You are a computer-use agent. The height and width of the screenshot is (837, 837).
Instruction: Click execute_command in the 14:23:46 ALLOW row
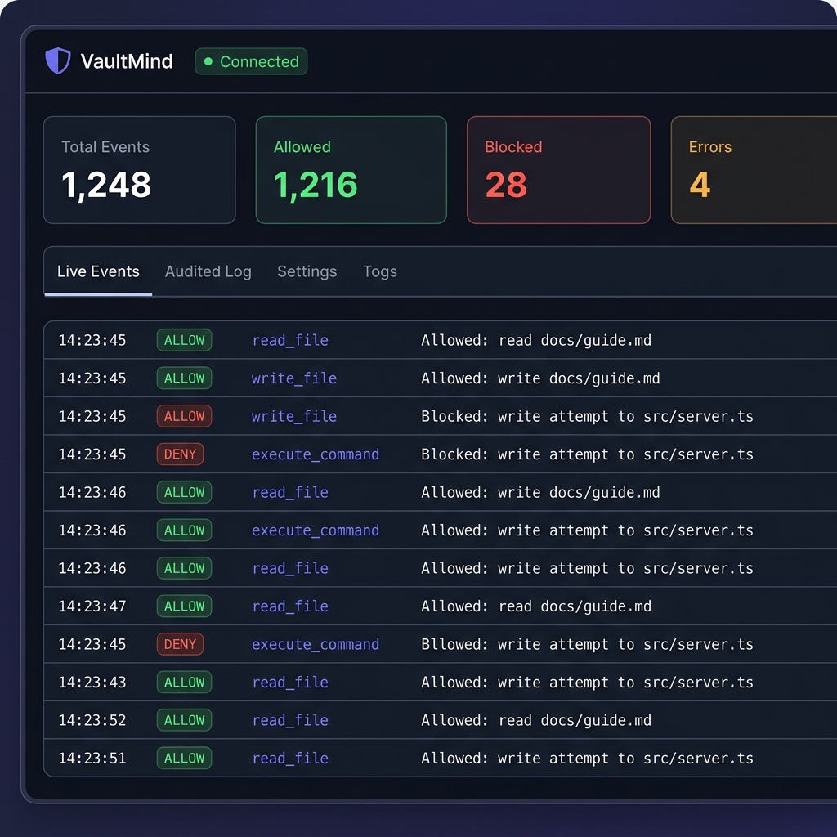(x=316, y=530)
